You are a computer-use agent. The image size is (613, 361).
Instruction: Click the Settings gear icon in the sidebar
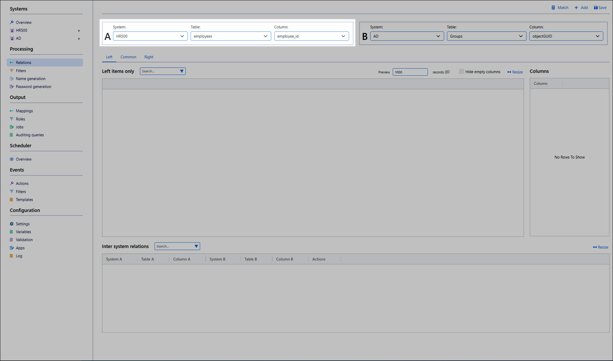(12, 224)
